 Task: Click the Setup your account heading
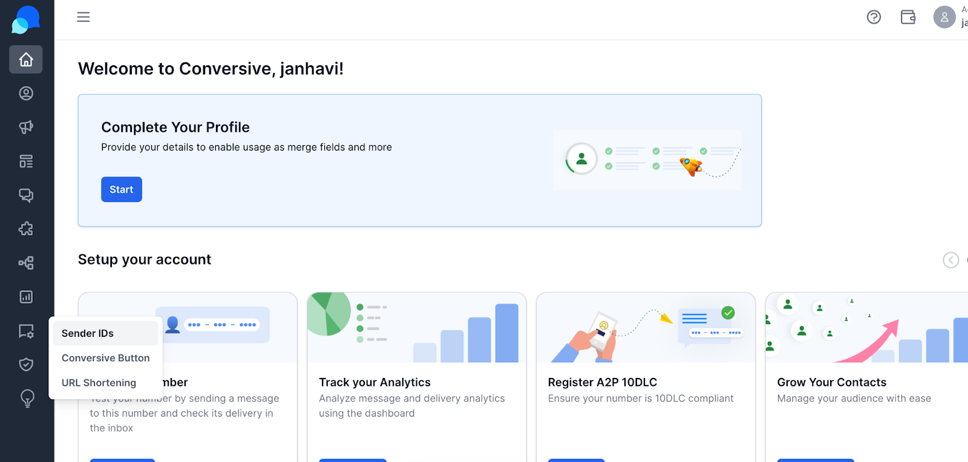point(145,259)
